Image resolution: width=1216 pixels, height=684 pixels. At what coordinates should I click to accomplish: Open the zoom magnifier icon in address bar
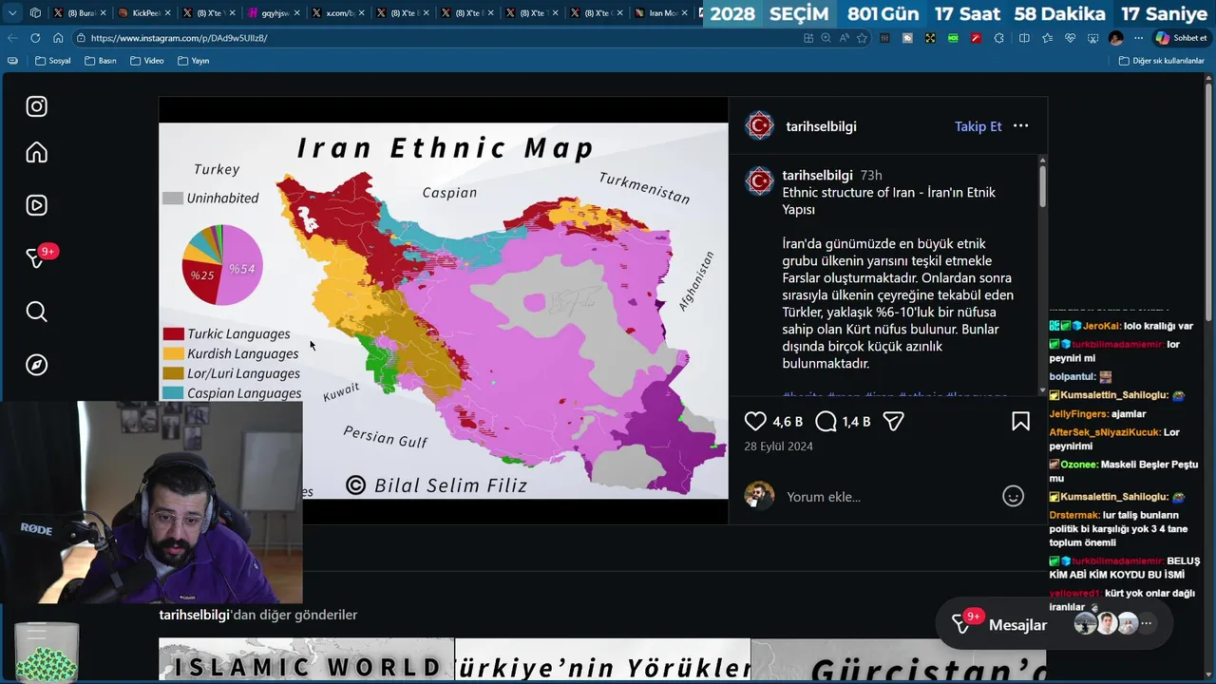[826, 38]
